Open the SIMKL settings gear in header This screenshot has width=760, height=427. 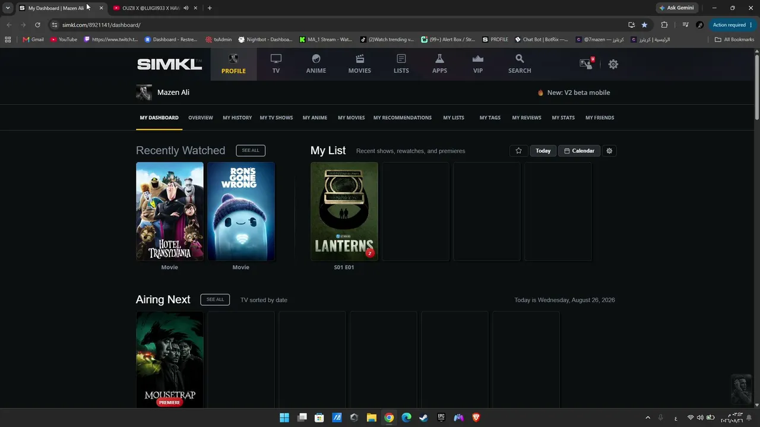(x=613, y=64)
